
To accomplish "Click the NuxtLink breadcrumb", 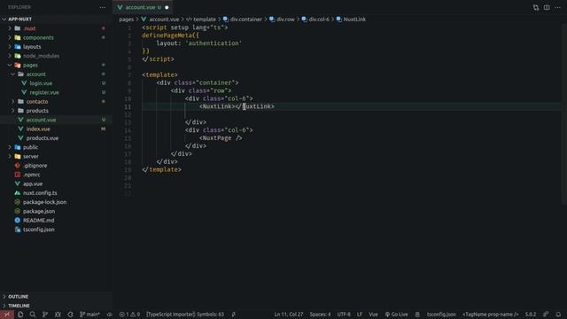I will coord(351,19).
